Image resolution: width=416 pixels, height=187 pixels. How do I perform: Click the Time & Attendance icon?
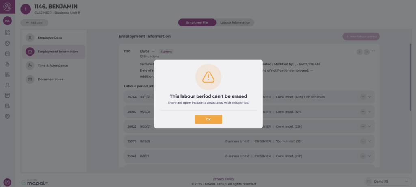click(30, 65)
